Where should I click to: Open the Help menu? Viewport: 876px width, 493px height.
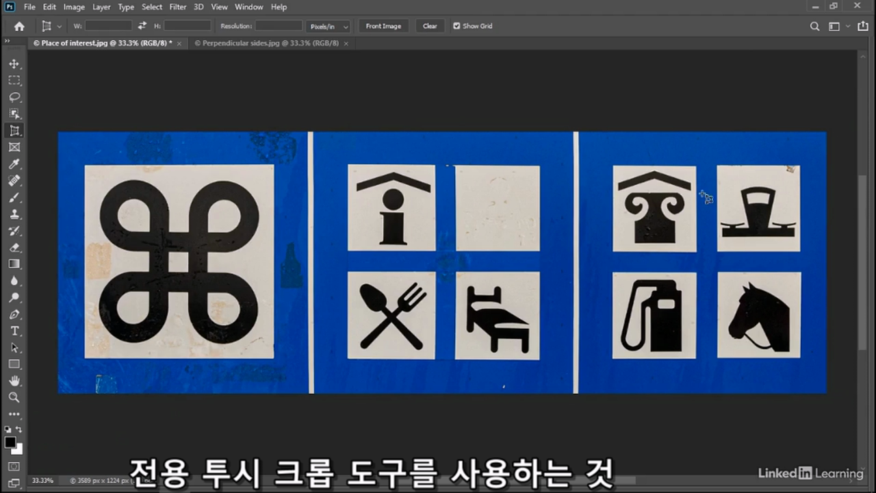coord(279,7)
